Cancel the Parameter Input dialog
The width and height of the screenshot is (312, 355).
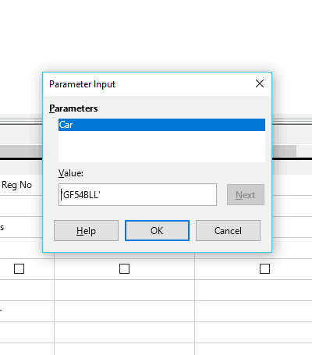(x=228, y=231)
